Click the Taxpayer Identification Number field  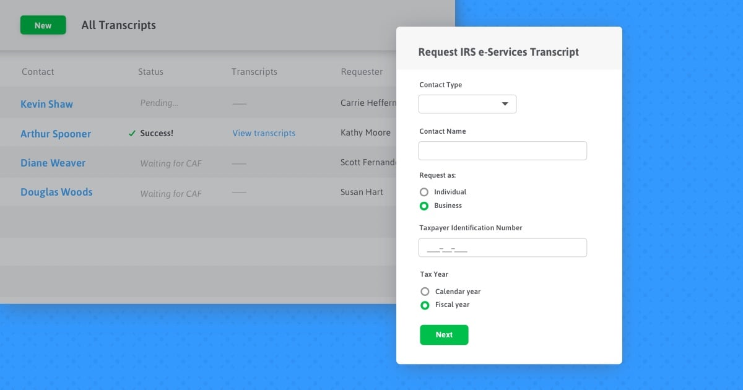coord(502,248)
